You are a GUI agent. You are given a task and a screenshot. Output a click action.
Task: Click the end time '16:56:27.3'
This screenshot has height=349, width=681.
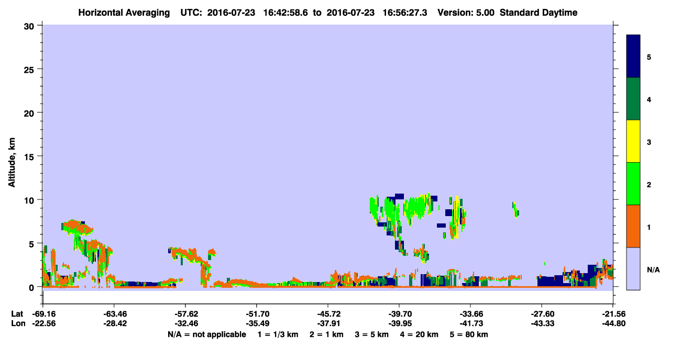coord(404,13)
